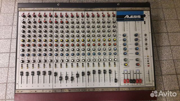Screen dimensions: 180x101
Task: Click the topmost jack socket in right column
Action: point(146,35)
